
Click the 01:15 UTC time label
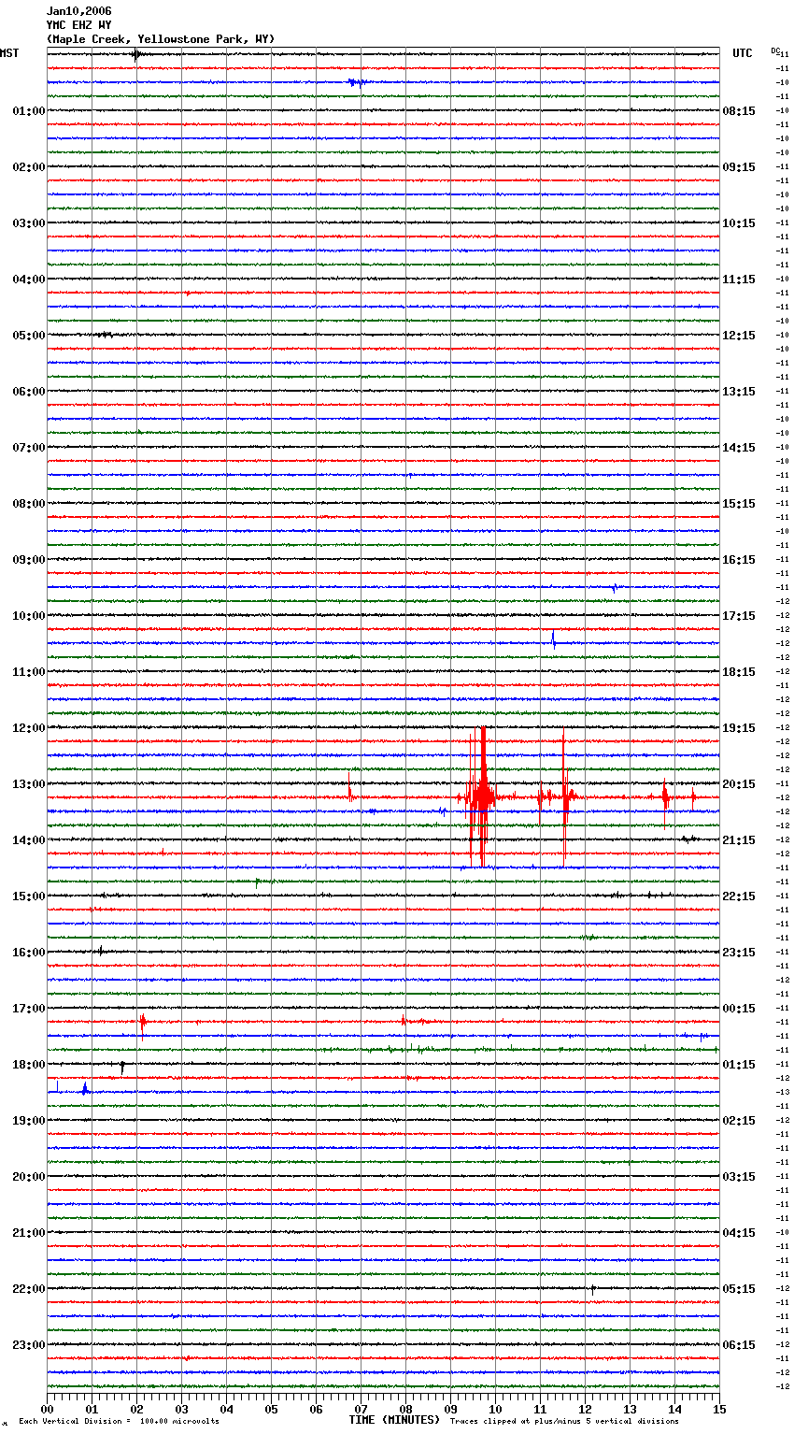(x=739, y=1065)
